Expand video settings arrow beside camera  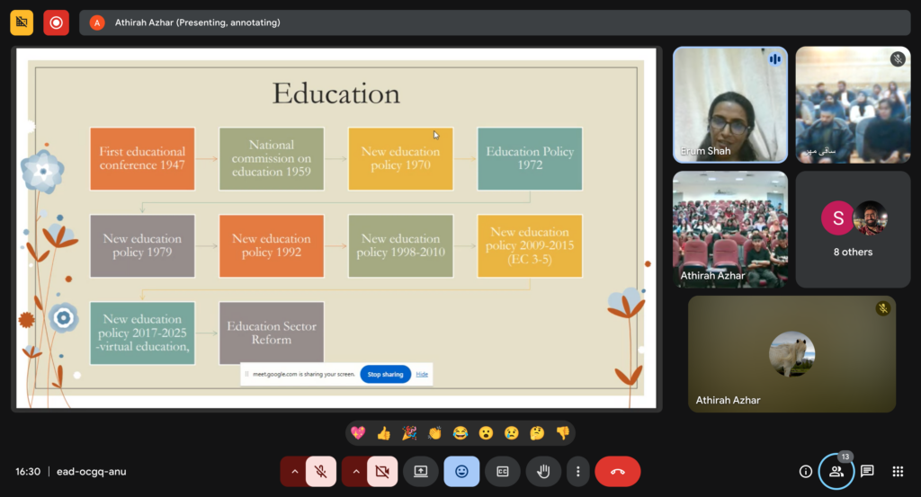click(355, 471)
